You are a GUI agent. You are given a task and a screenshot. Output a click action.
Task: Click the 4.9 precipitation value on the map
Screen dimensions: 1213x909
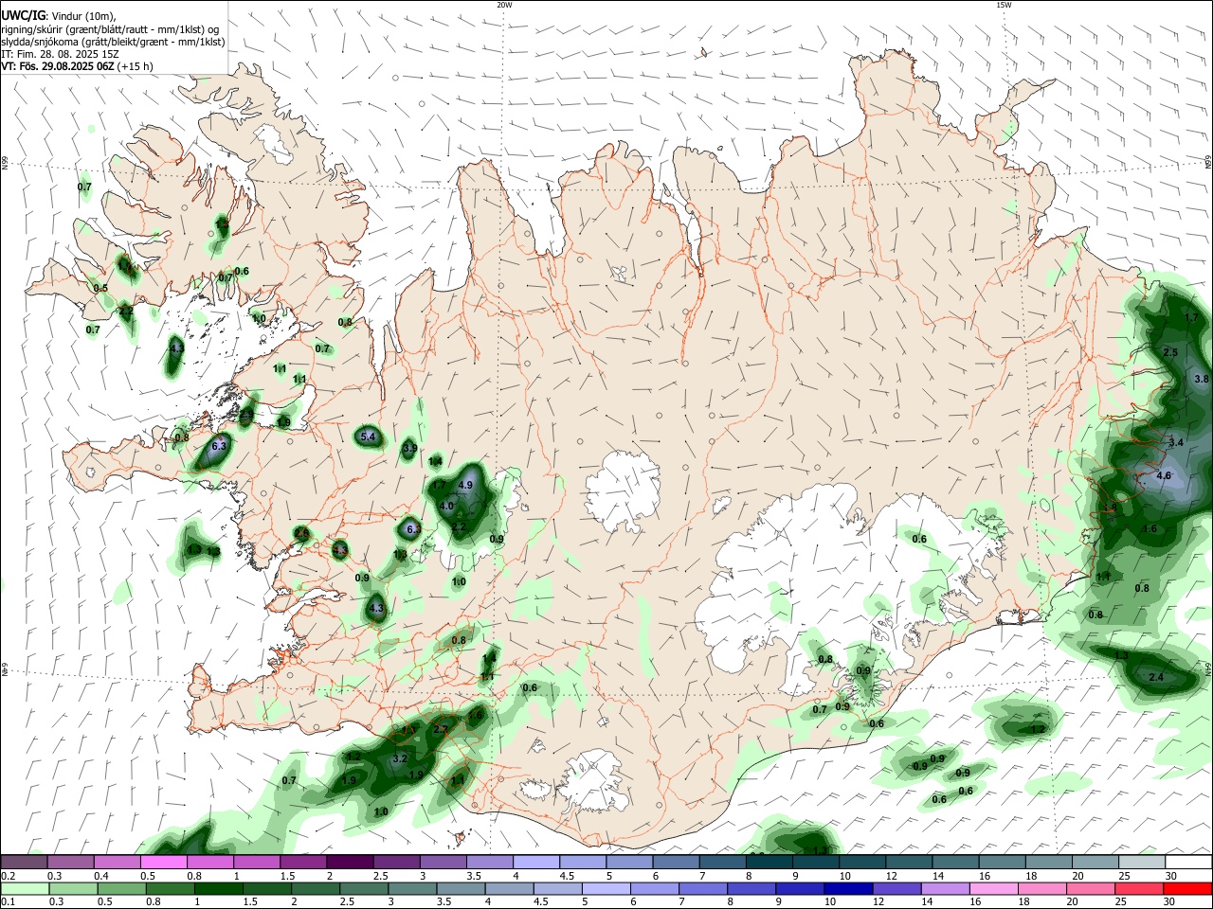tap(465, 485)
